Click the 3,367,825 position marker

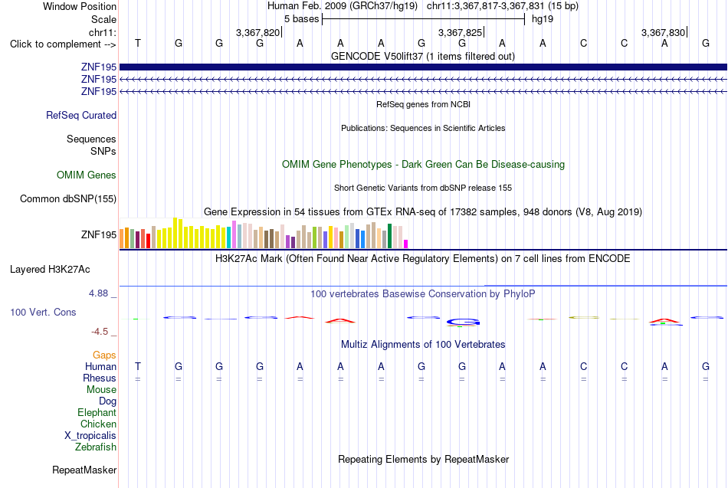[x=460, y=32]
